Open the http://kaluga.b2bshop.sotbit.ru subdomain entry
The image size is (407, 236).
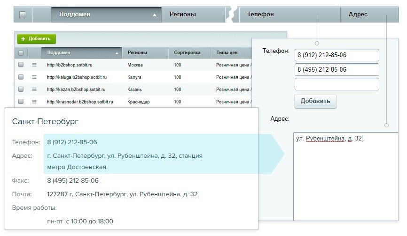click(x=77, y=77)
